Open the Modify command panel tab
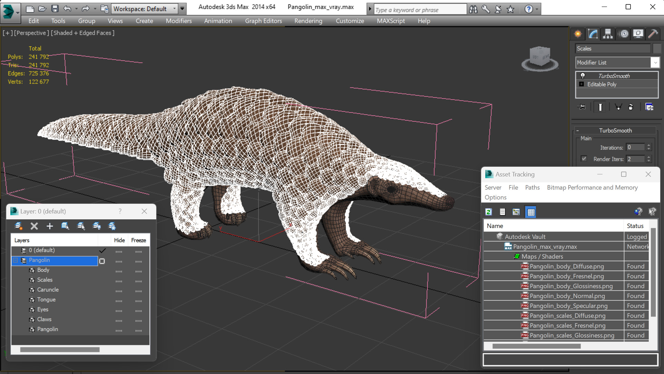The height and width of the screenshot is (374, 664). click(593, 34)
